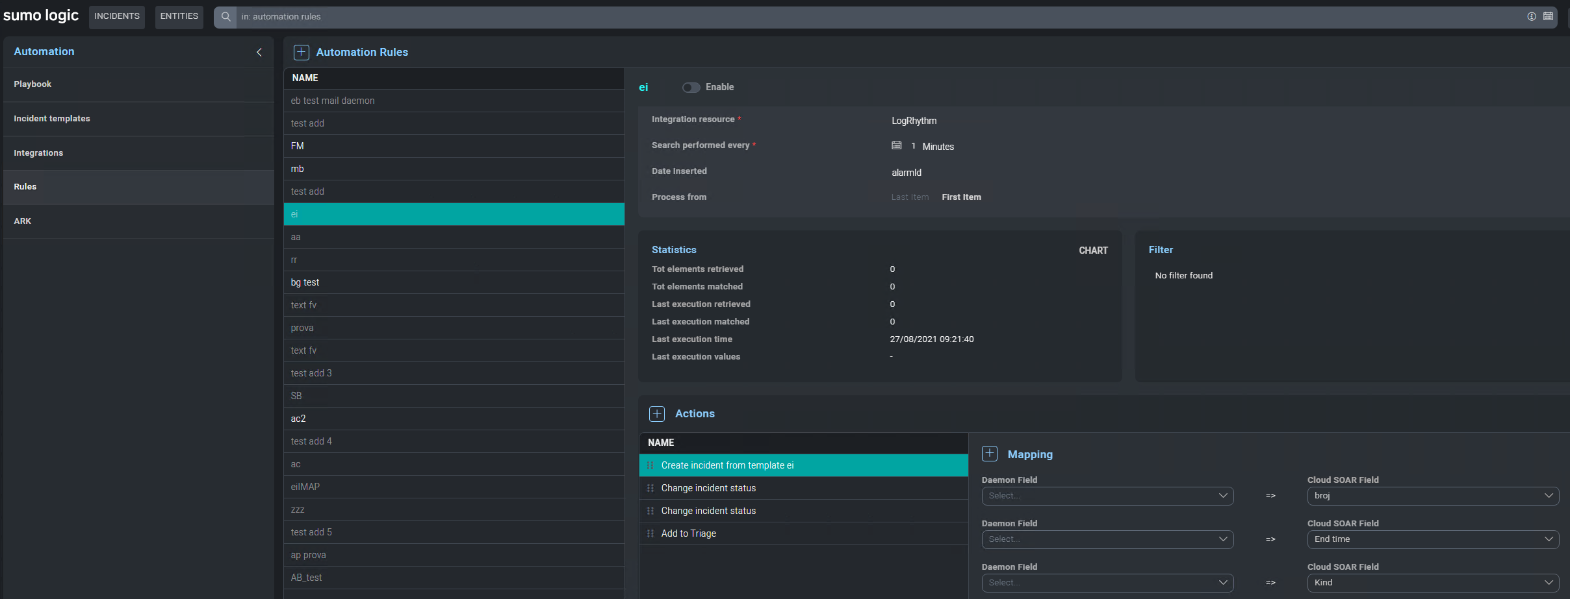Expand the Cloud SOAR Field Kind dropdown
This screenshot has height=599, width=1570.
(x=1432, y=583)
